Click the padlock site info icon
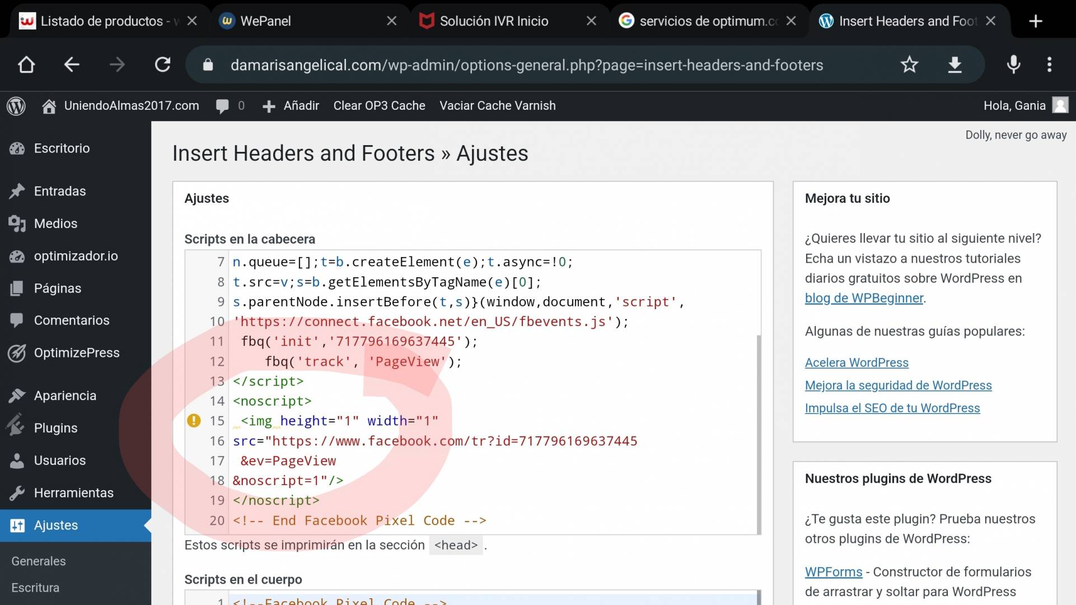This screenshot has width=1076, height=605. (208, 65)
